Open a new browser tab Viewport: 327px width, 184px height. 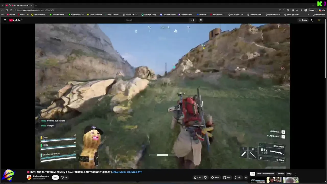36,5
